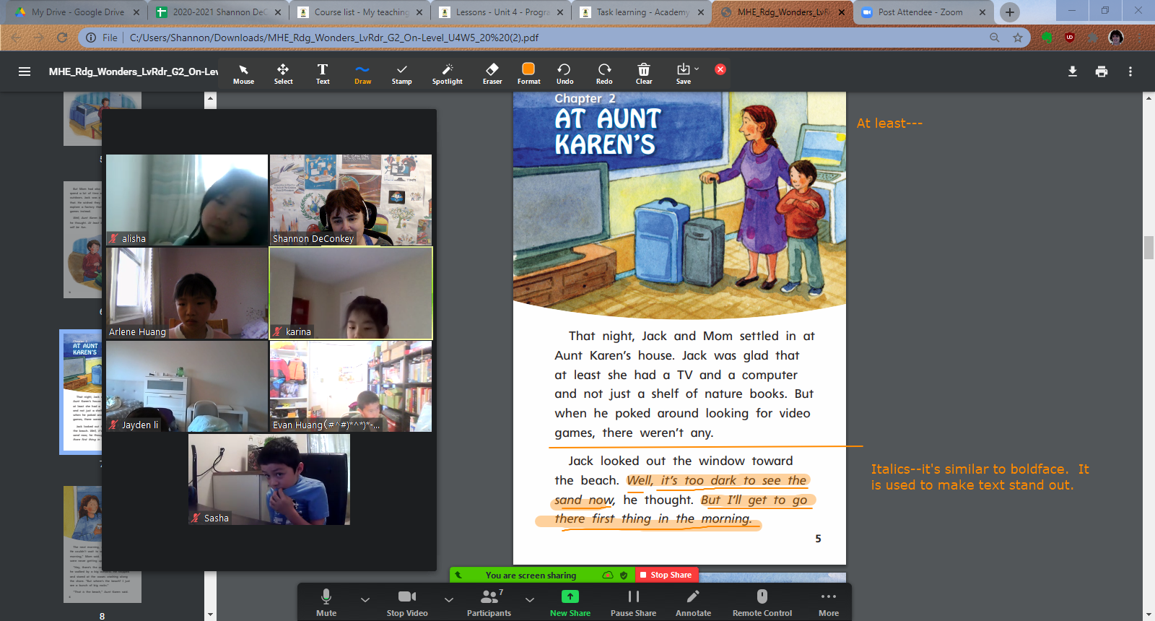
Task: Choose the Select annotation tool
Action: (283, 74)
